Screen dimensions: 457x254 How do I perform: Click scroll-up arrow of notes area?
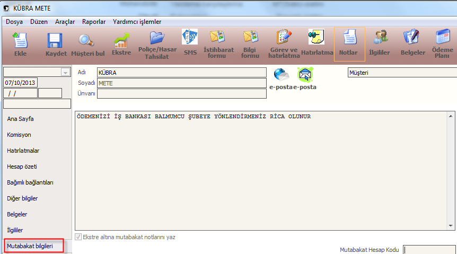click(x=451, y=115)
